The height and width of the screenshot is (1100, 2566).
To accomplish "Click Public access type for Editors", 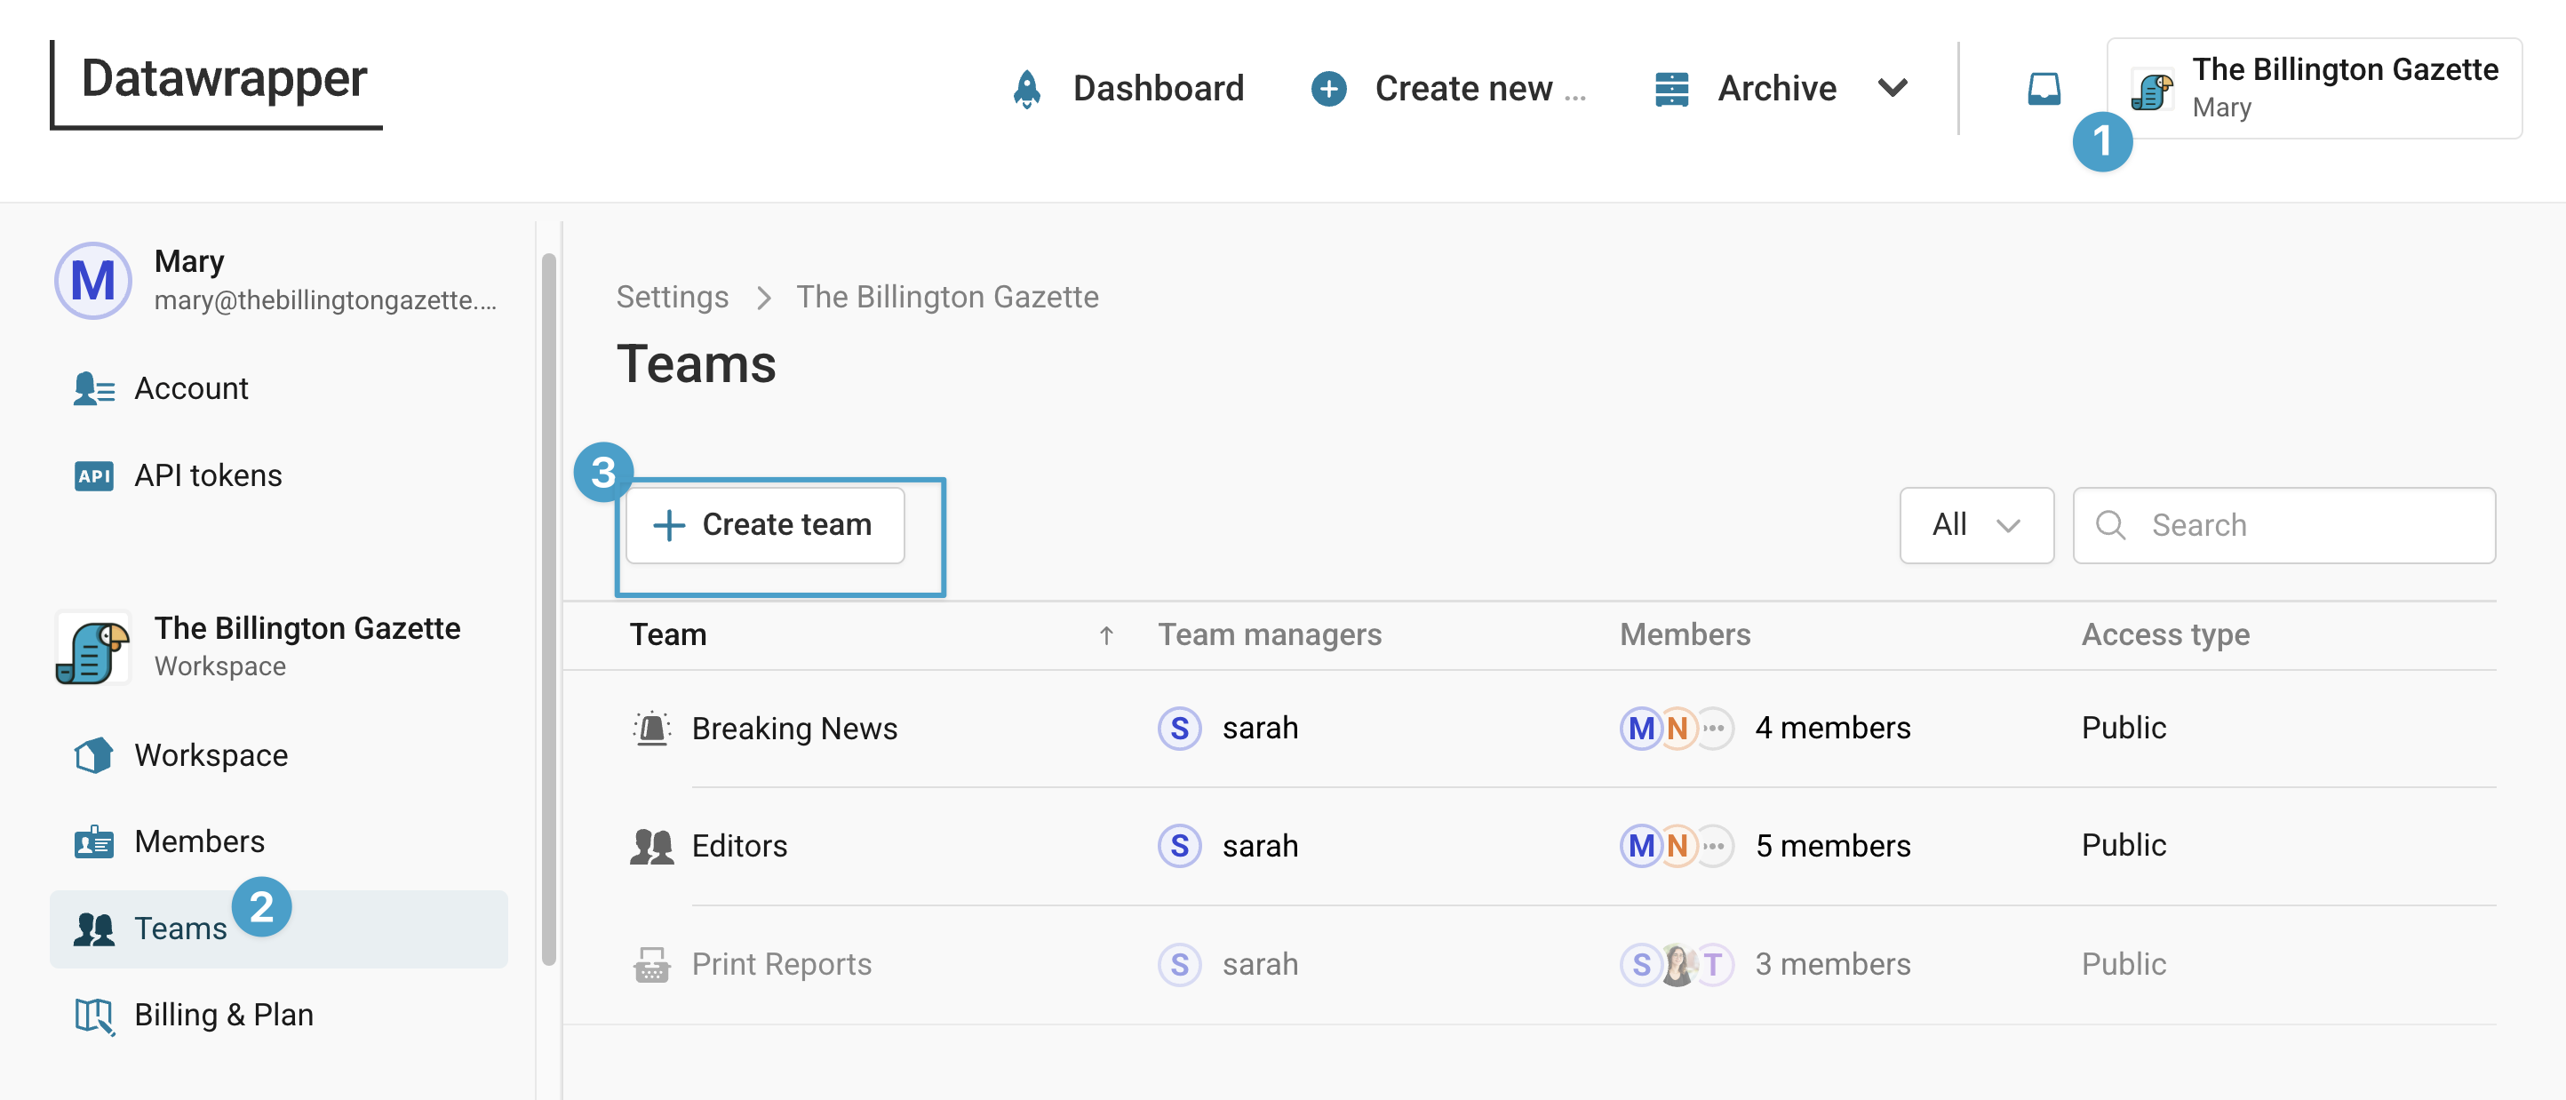I will click(x=2124, y=846).
